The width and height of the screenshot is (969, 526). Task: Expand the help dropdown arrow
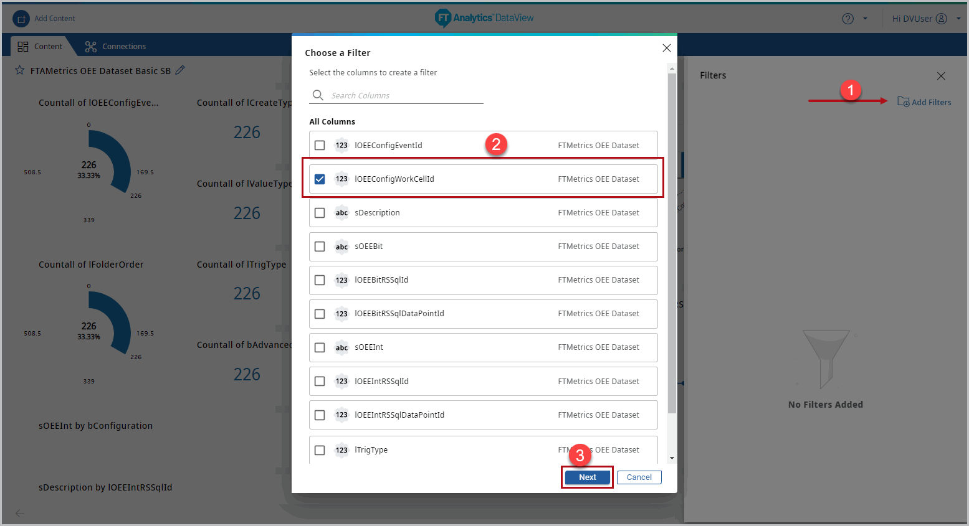tap(865, 19)
